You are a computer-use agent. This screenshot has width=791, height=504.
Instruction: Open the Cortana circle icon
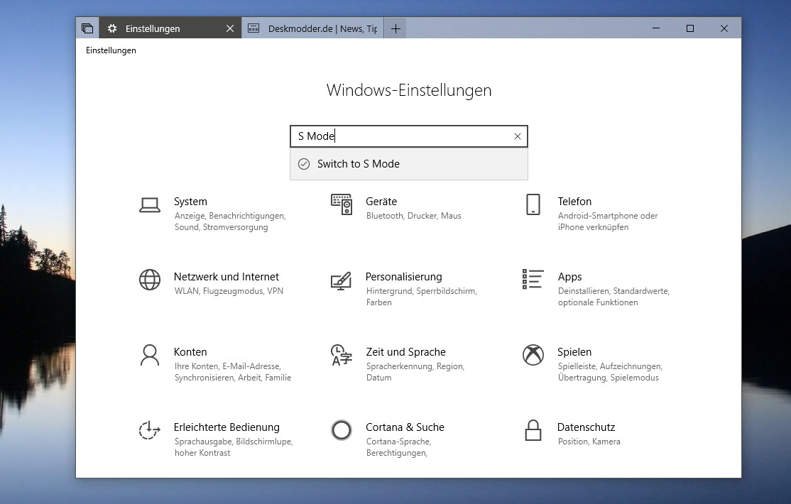point(342,430)
